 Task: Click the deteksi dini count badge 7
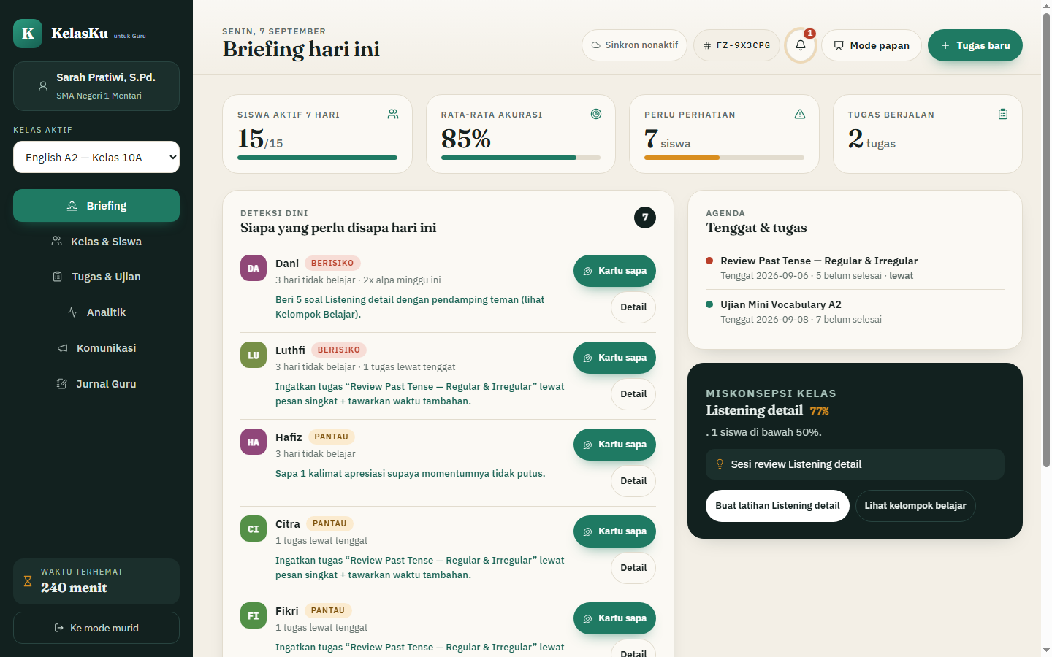click(645, 218)
